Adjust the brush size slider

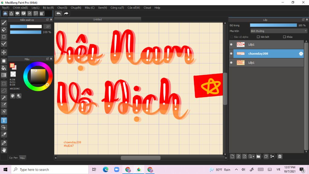pyautogui.click(x=26, y=27)
